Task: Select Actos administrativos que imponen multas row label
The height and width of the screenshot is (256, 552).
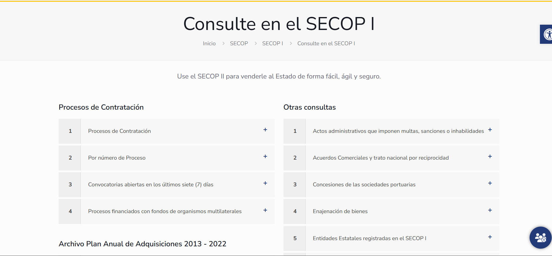Action: tap(398, 131)
